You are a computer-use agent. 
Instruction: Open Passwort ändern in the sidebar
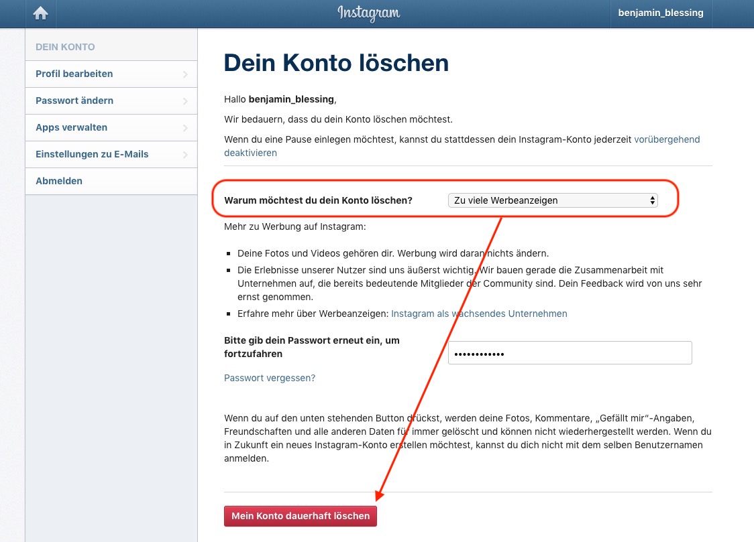[111, 100]
